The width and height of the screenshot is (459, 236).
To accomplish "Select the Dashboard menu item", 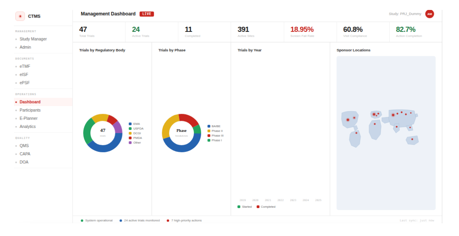I will 30,102.
